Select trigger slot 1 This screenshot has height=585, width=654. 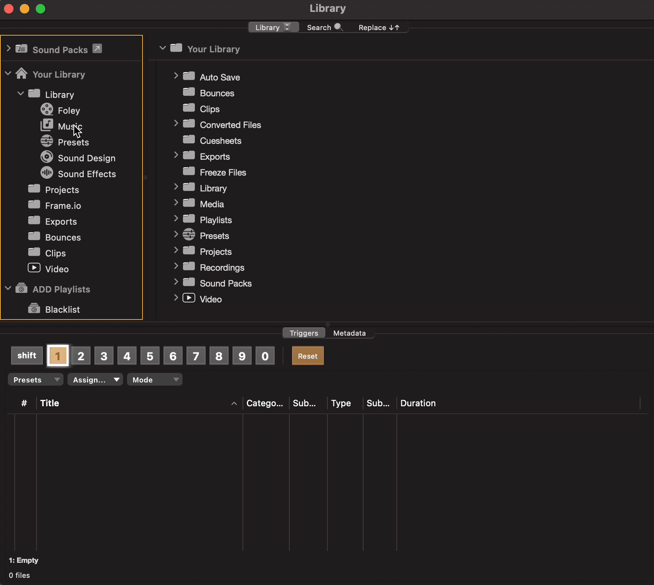pos(58,356)
